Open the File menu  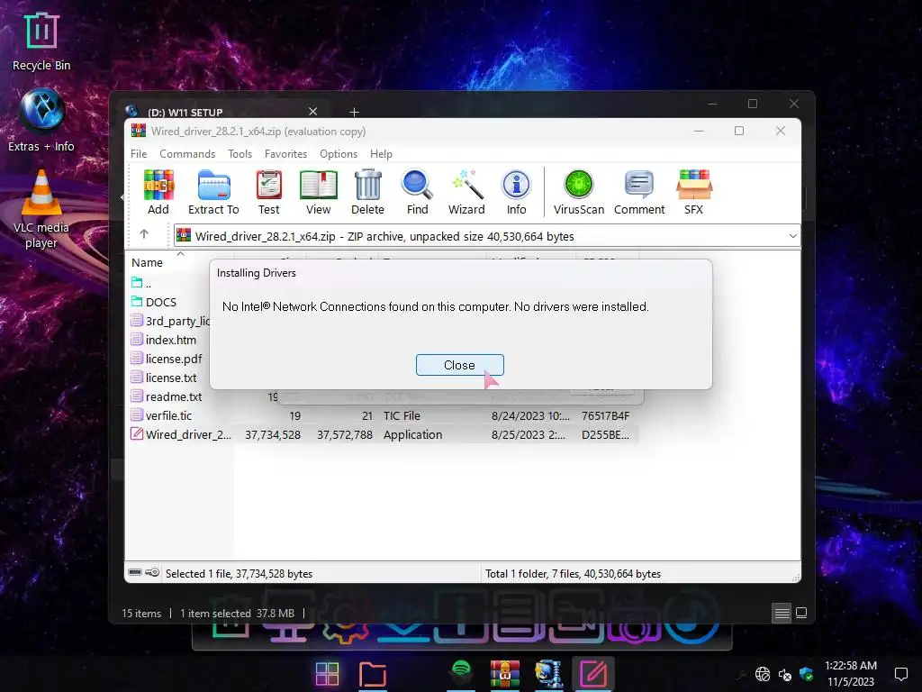coord(139,153)
